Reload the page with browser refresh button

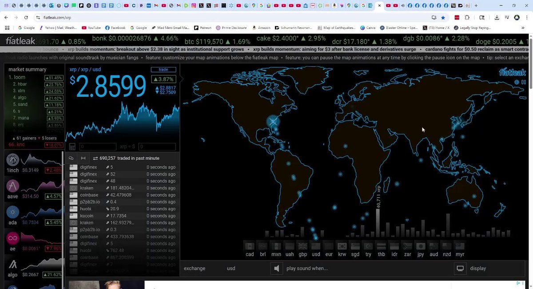26,17
